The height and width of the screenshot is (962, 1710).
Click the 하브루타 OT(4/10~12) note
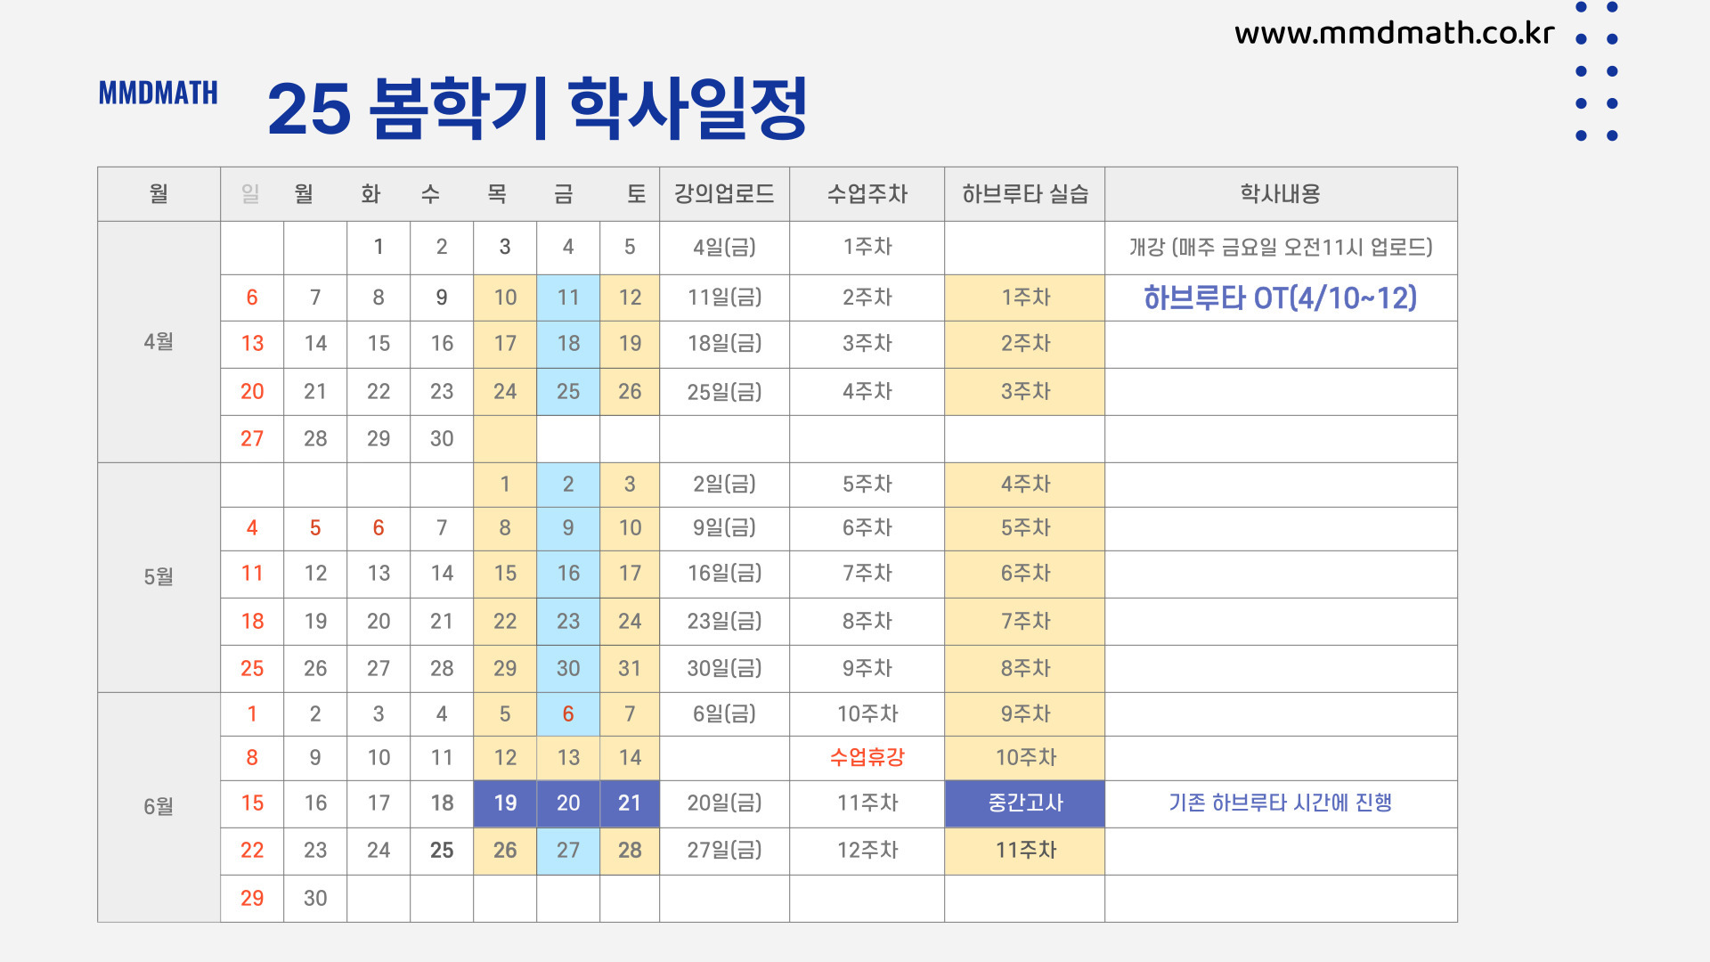[x=1280, y=298]
